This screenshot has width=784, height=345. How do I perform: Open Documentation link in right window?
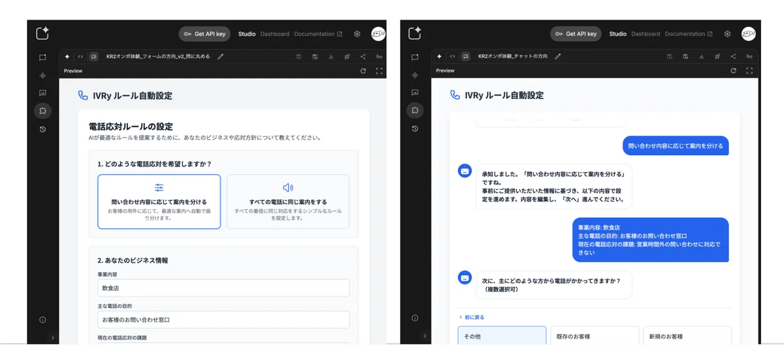click(x=689, y=34)
